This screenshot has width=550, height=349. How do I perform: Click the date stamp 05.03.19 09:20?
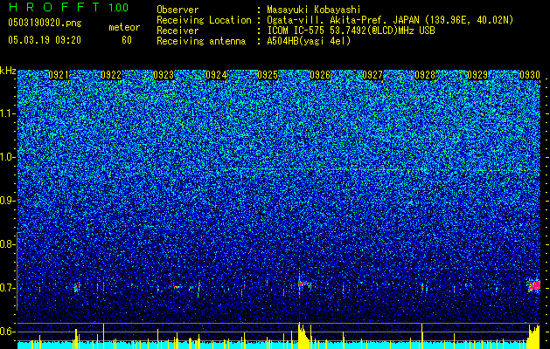tap(45, 40)
